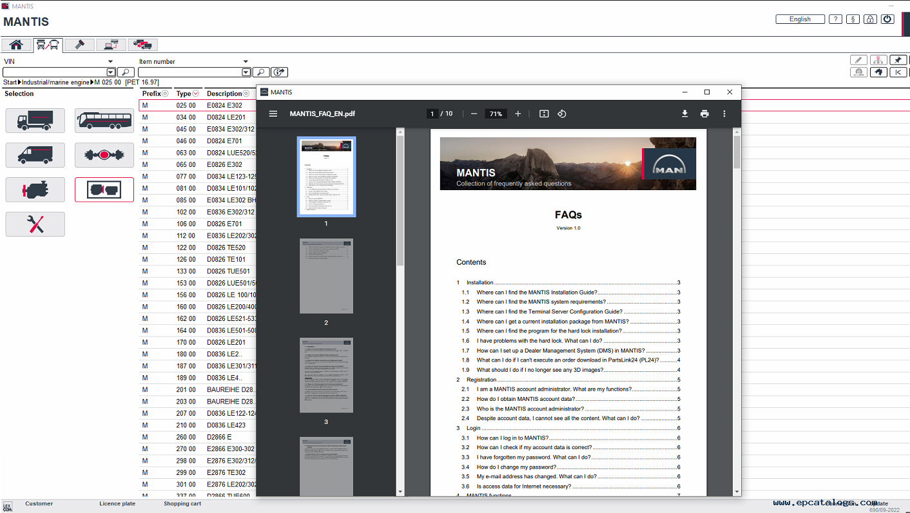Viewport: 910px width, 513px height.
Task: Open the screw parts tab
Action: click(x=80, y=44)
